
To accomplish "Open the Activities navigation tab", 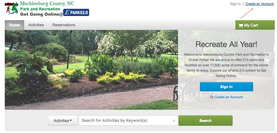I will point(36,25).
